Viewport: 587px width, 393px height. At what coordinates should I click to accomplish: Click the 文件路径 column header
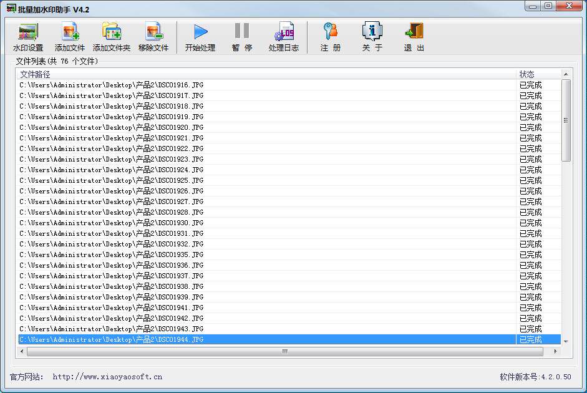tap(266, 74)
